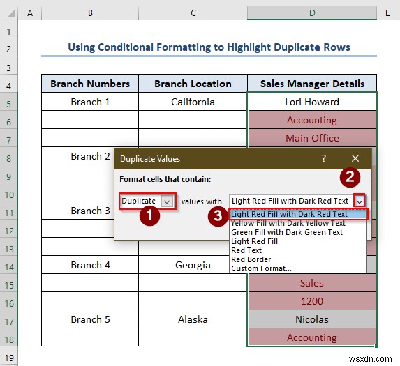Viewport: 400px width, 366px height.
Task: Select the Branch 1 cell
Action: coord(90,102)
